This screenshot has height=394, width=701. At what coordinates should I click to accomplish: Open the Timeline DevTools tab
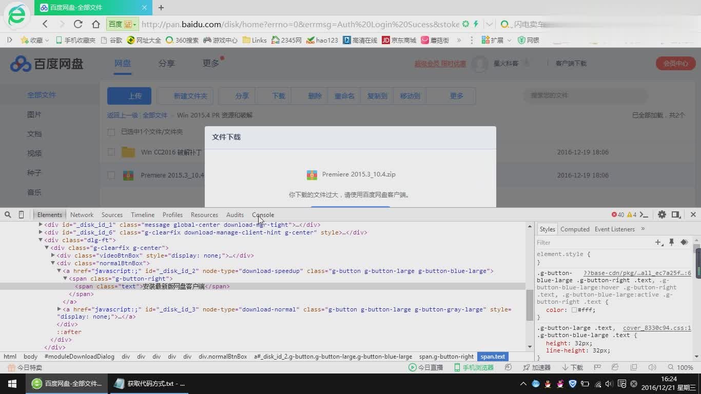(x=143, y=214)
